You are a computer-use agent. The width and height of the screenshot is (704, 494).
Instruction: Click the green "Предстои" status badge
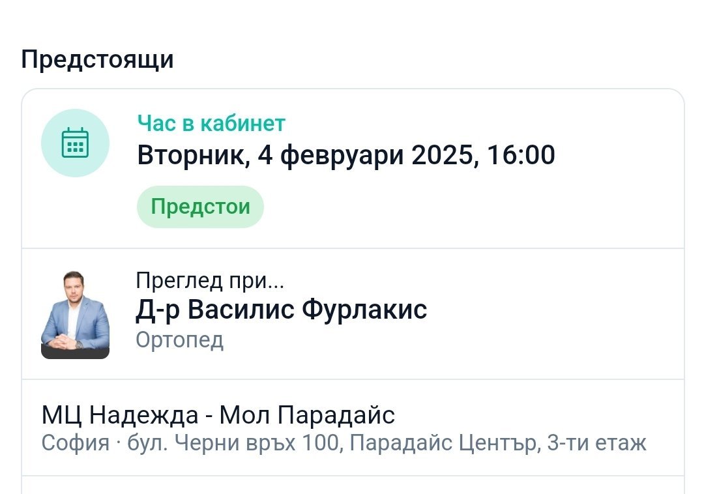tap(200, 207)
